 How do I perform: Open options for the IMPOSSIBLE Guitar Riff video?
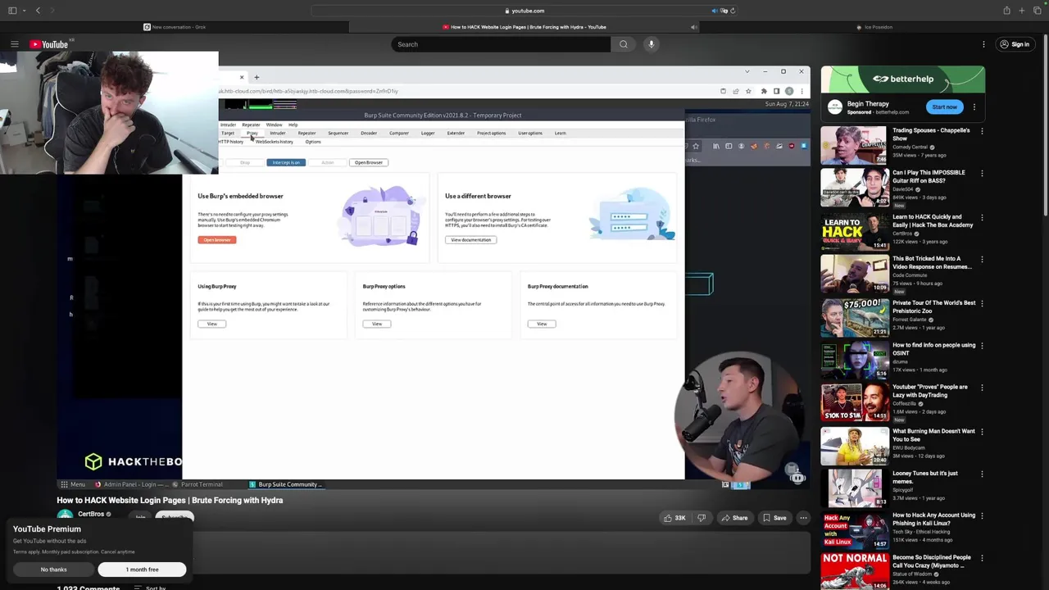point(982,174)
